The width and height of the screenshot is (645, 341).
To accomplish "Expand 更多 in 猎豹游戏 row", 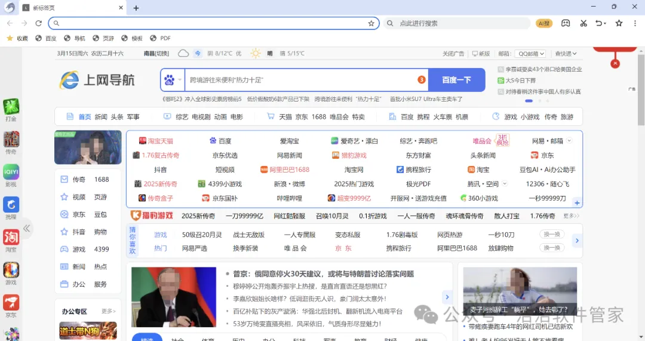I will click(571, 216).
